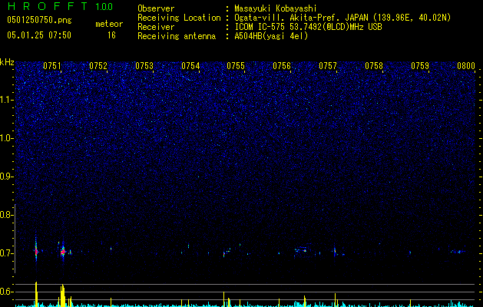
Task: Click the 0.9 kHz axis label
Action: [x=6, y=177]
